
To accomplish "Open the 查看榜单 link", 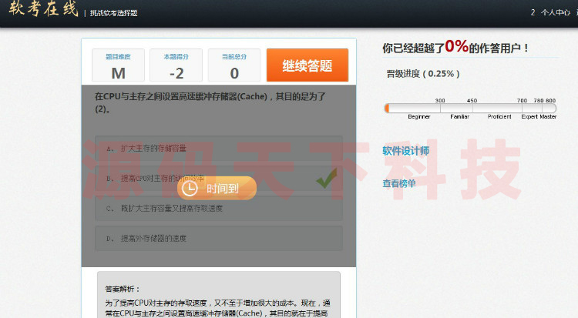I will pos(399,183).
